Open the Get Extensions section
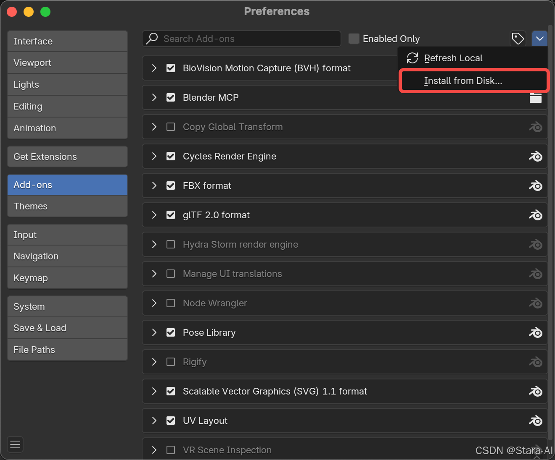Screen dimensions: 555x460 tap(67, 157)
